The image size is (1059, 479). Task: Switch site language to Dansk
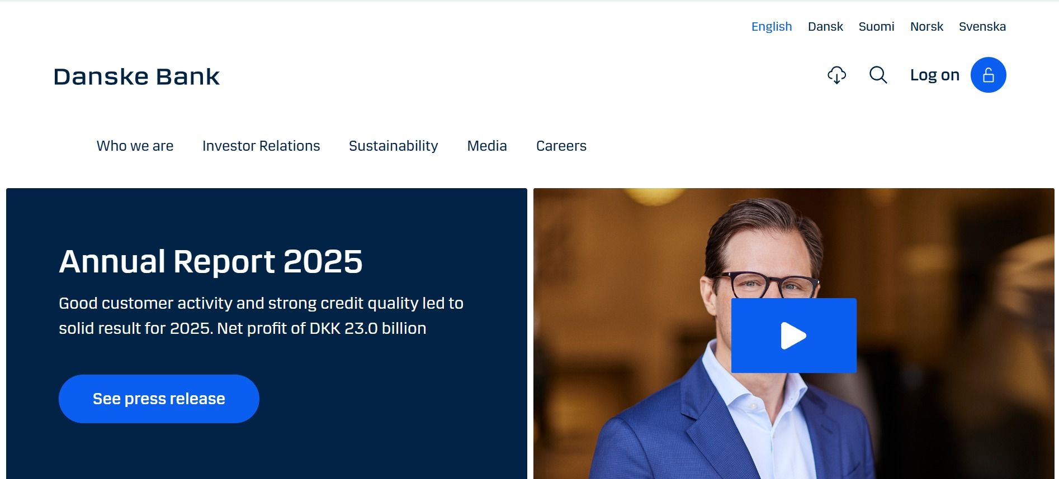[x=825, y=26]
